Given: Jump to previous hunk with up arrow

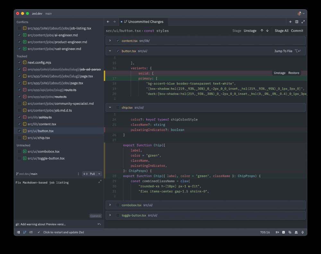Looking at the screenshot, I should tap(262, 31).
